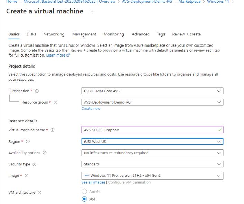Click info icon beside Resource group
Screen dimensions: 244x204
tap(55, 102)
